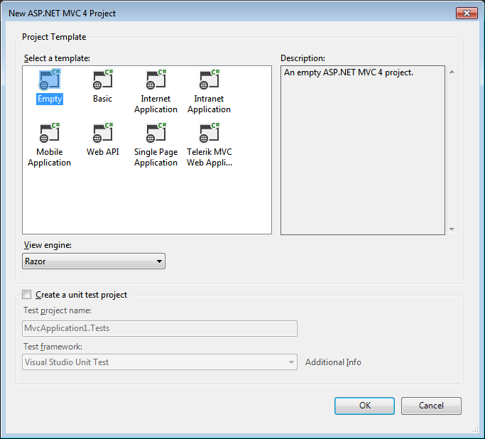Click OK to create the project
Screen dimensions: 485x439
point(364,406)
